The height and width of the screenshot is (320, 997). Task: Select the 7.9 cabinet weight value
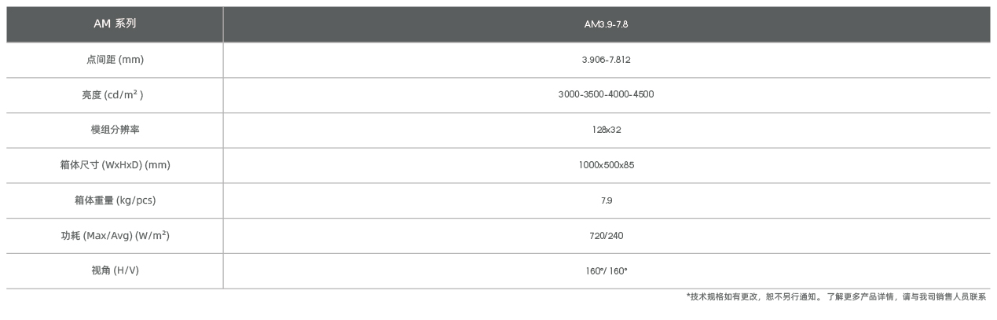coord(606,200)
